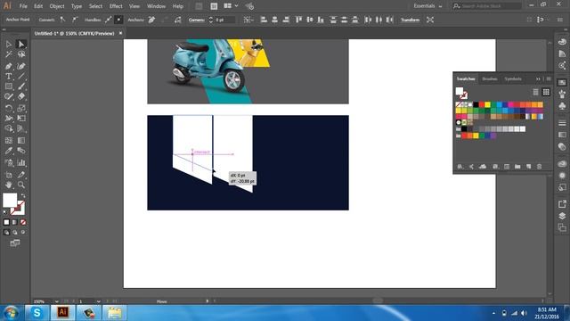
Task: Open the Swatch Libraries menu
Action: (x=460, y=167)
